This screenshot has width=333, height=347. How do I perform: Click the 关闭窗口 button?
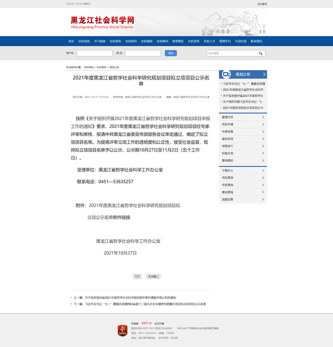click(153, 276)
